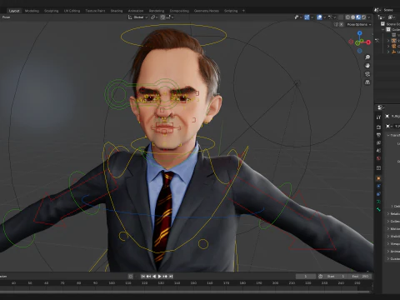Screen dimensions: 400x300
Task: Open the Global transform orientation dropdown
Action: click(x=138, y=17)
